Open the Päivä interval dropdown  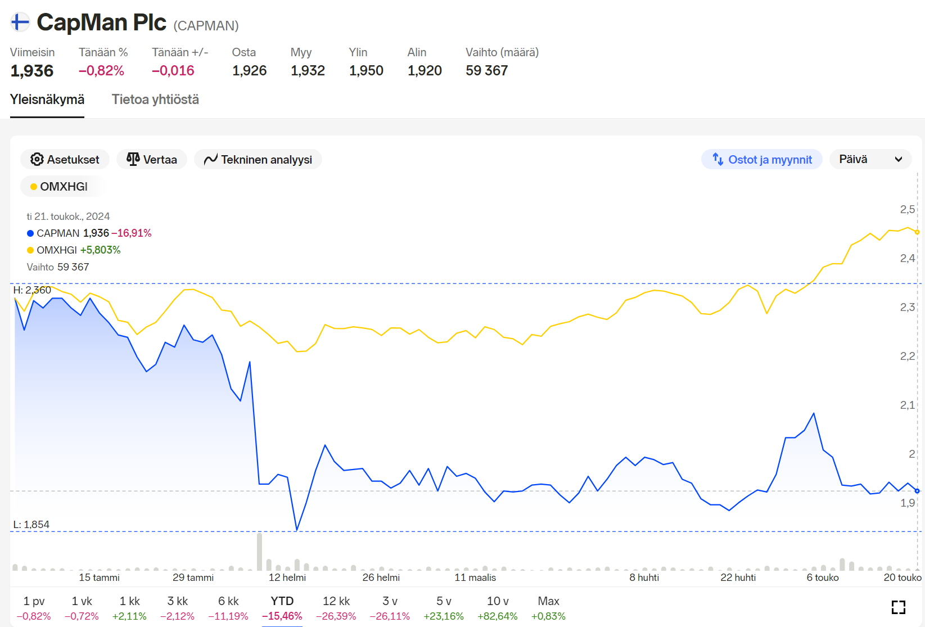[x=870, y=159]
